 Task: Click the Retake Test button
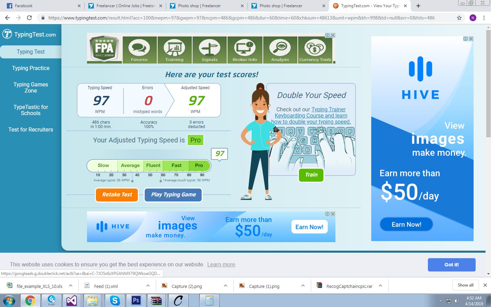click(117, 195)
